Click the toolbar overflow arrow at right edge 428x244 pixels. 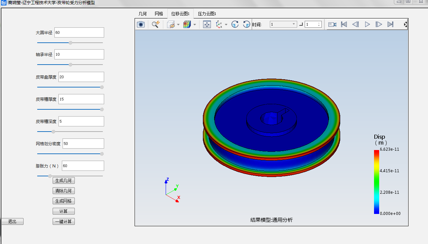[x=405, y=25]
